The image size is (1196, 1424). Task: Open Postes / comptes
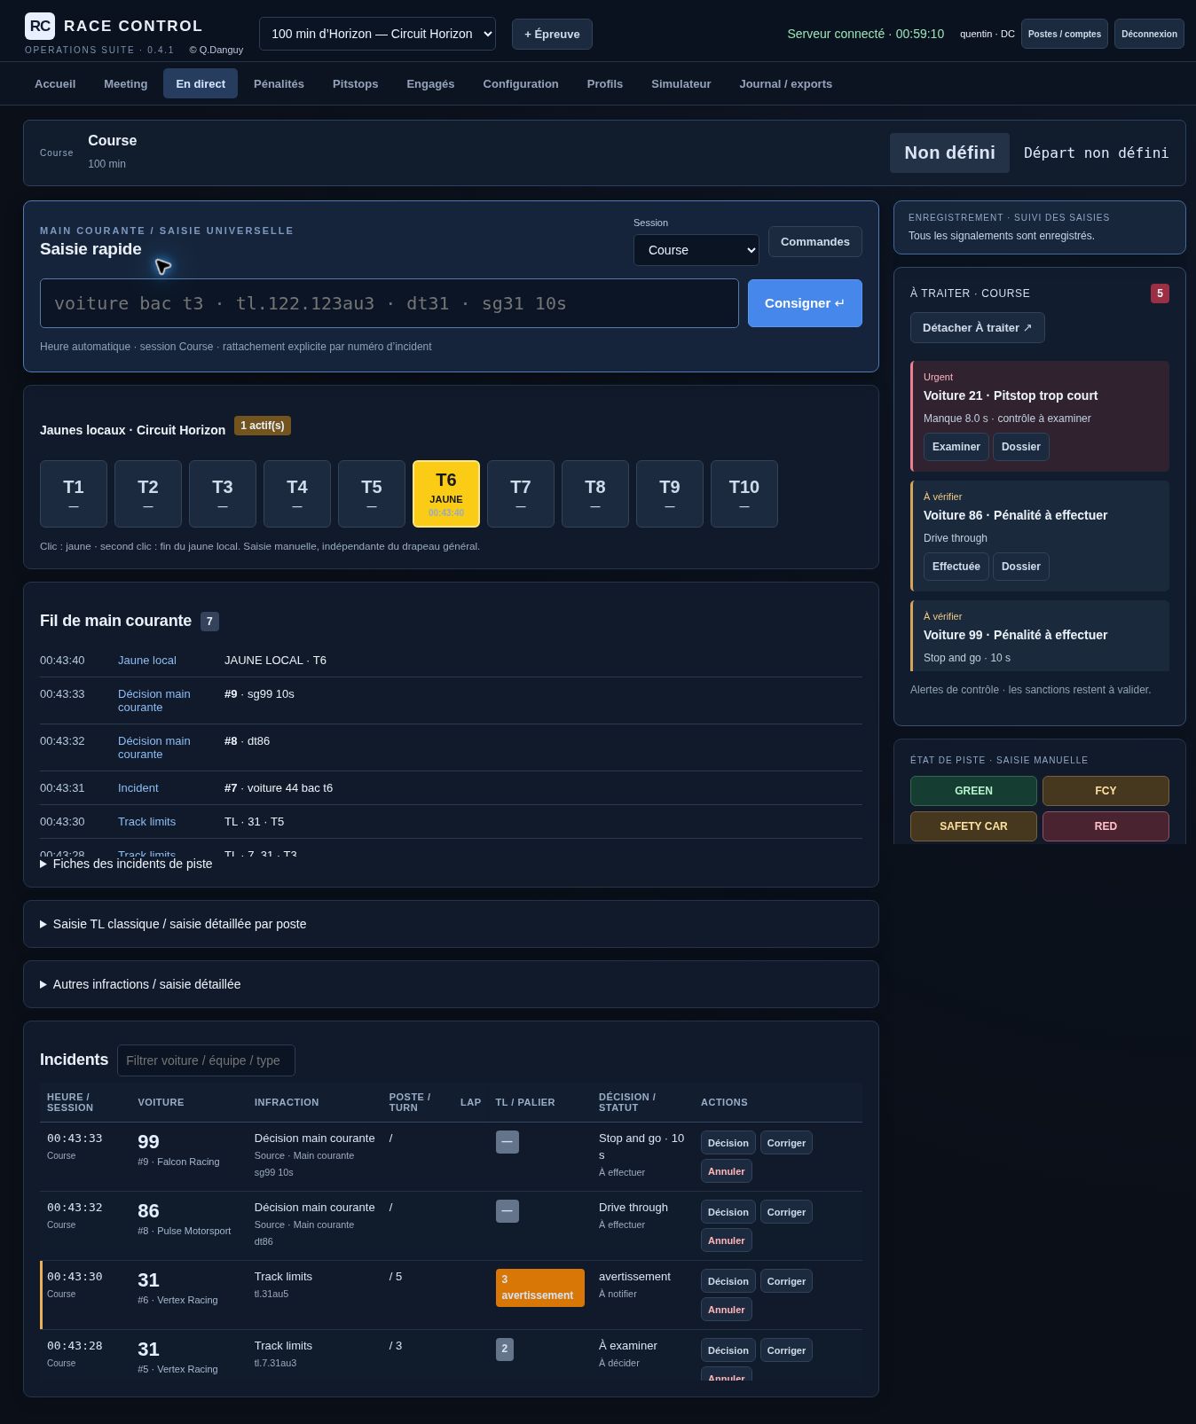1064,34
